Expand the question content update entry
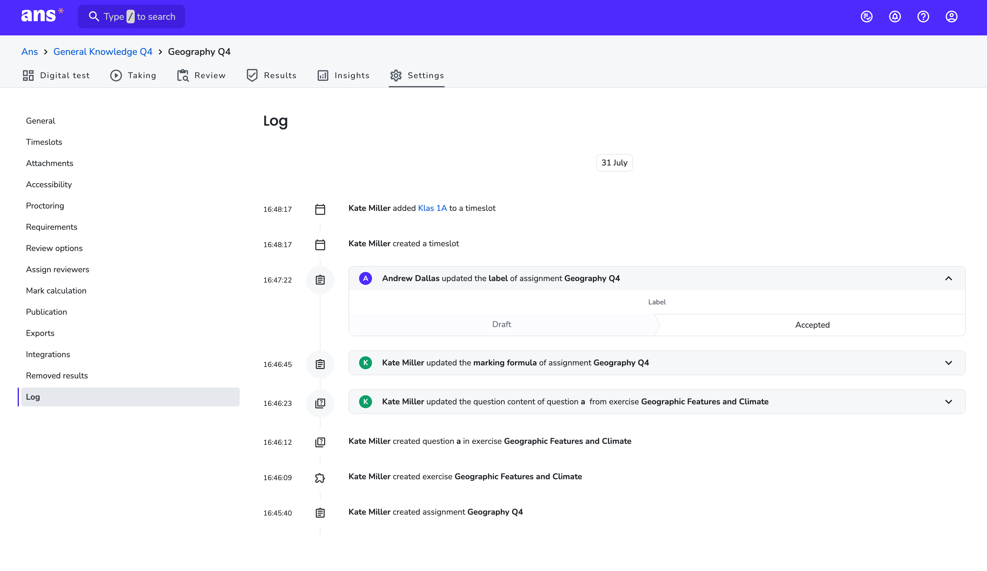 pyautogui.click(x=948, y=402)
